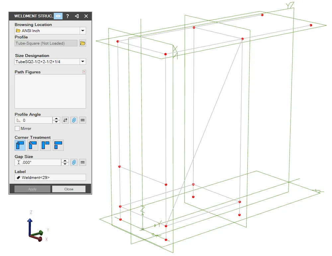The image size is (332, 256).
Task: Open the three-line menu icon beside Profile Angle
Action: tap(83, 120)
